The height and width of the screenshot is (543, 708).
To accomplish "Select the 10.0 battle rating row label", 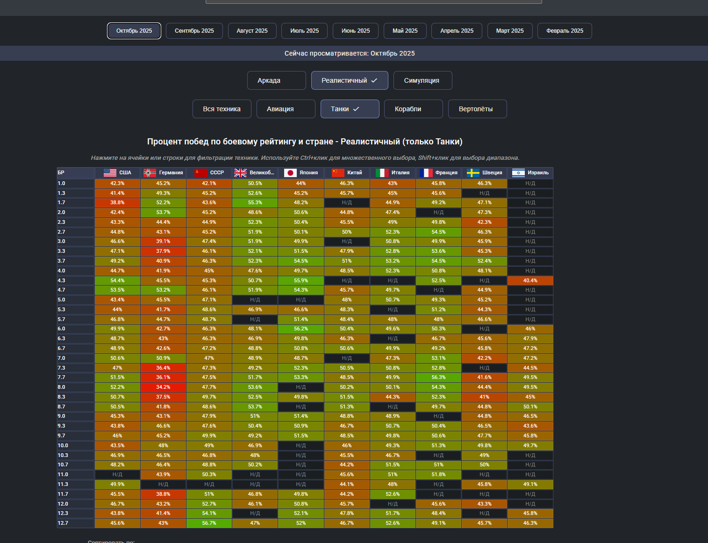I will 76,446.
